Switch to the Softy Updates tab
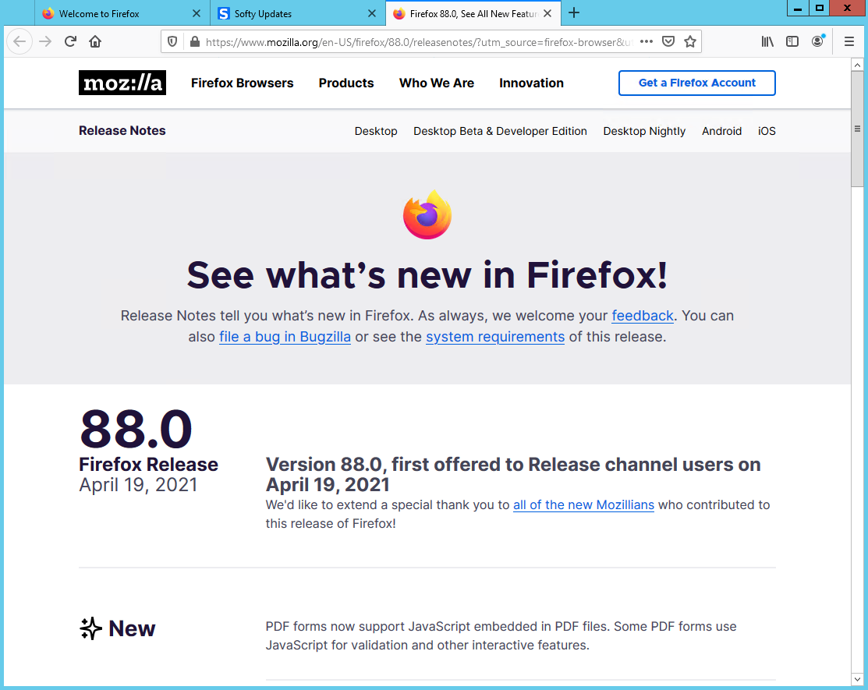 [298, 13]
